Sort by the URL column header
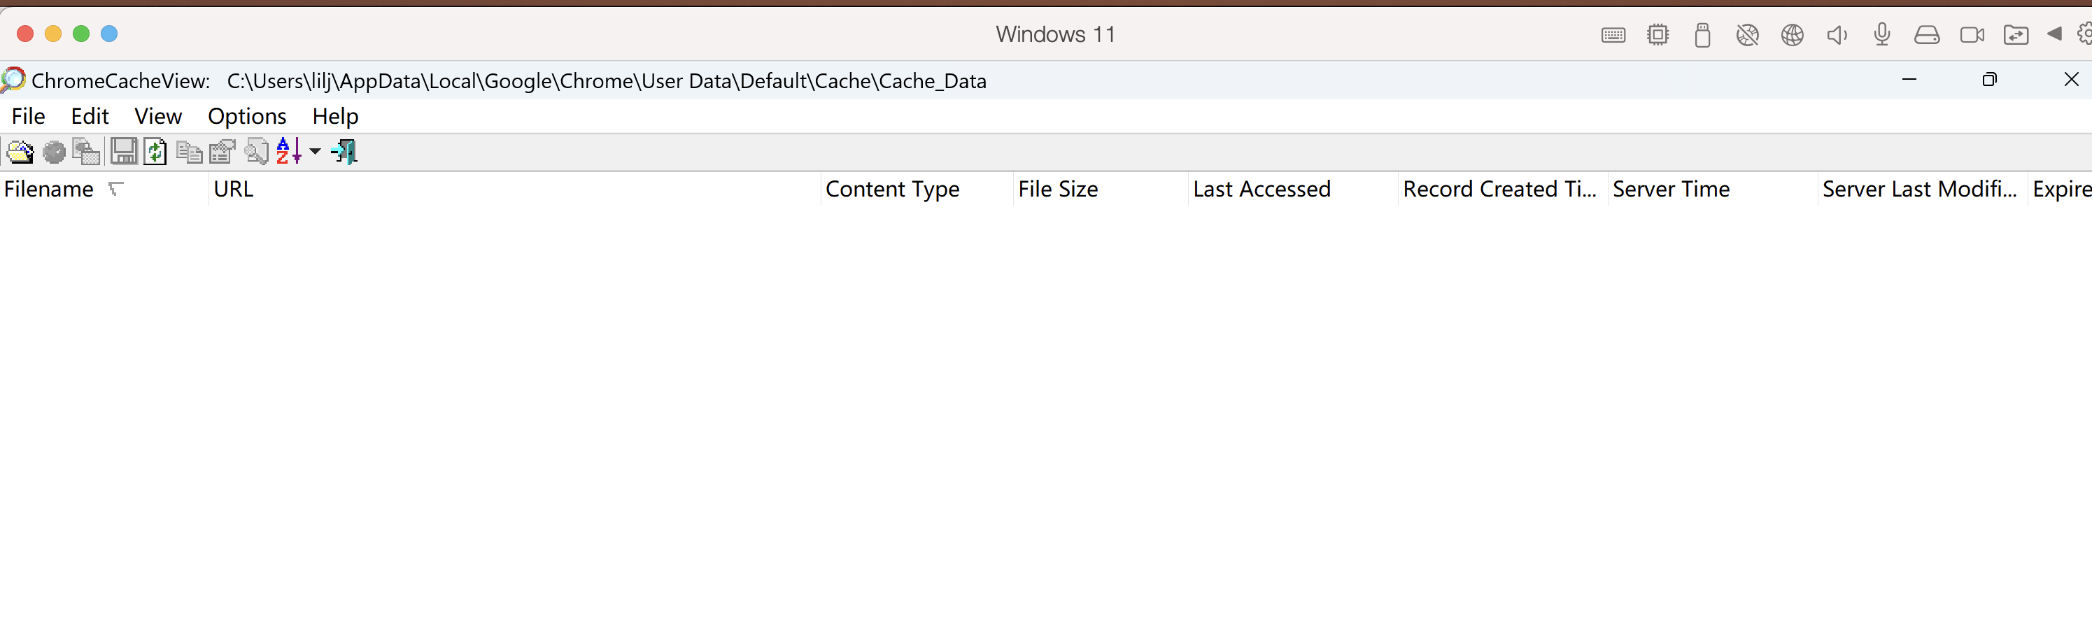Image resolution: width=2092 pixels, height=631 pixels. 515,189
